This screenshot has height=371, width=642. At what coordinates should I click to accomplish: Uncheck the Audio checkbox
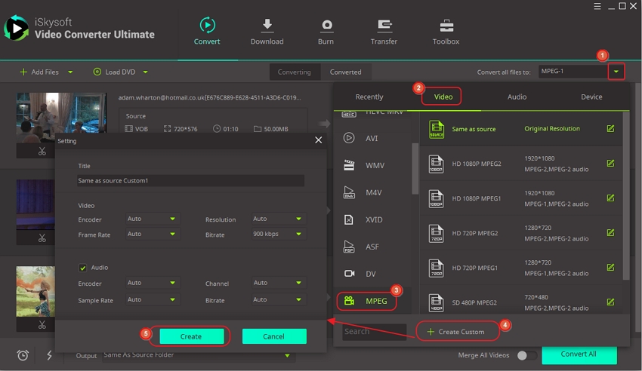[x=83, y=268]
